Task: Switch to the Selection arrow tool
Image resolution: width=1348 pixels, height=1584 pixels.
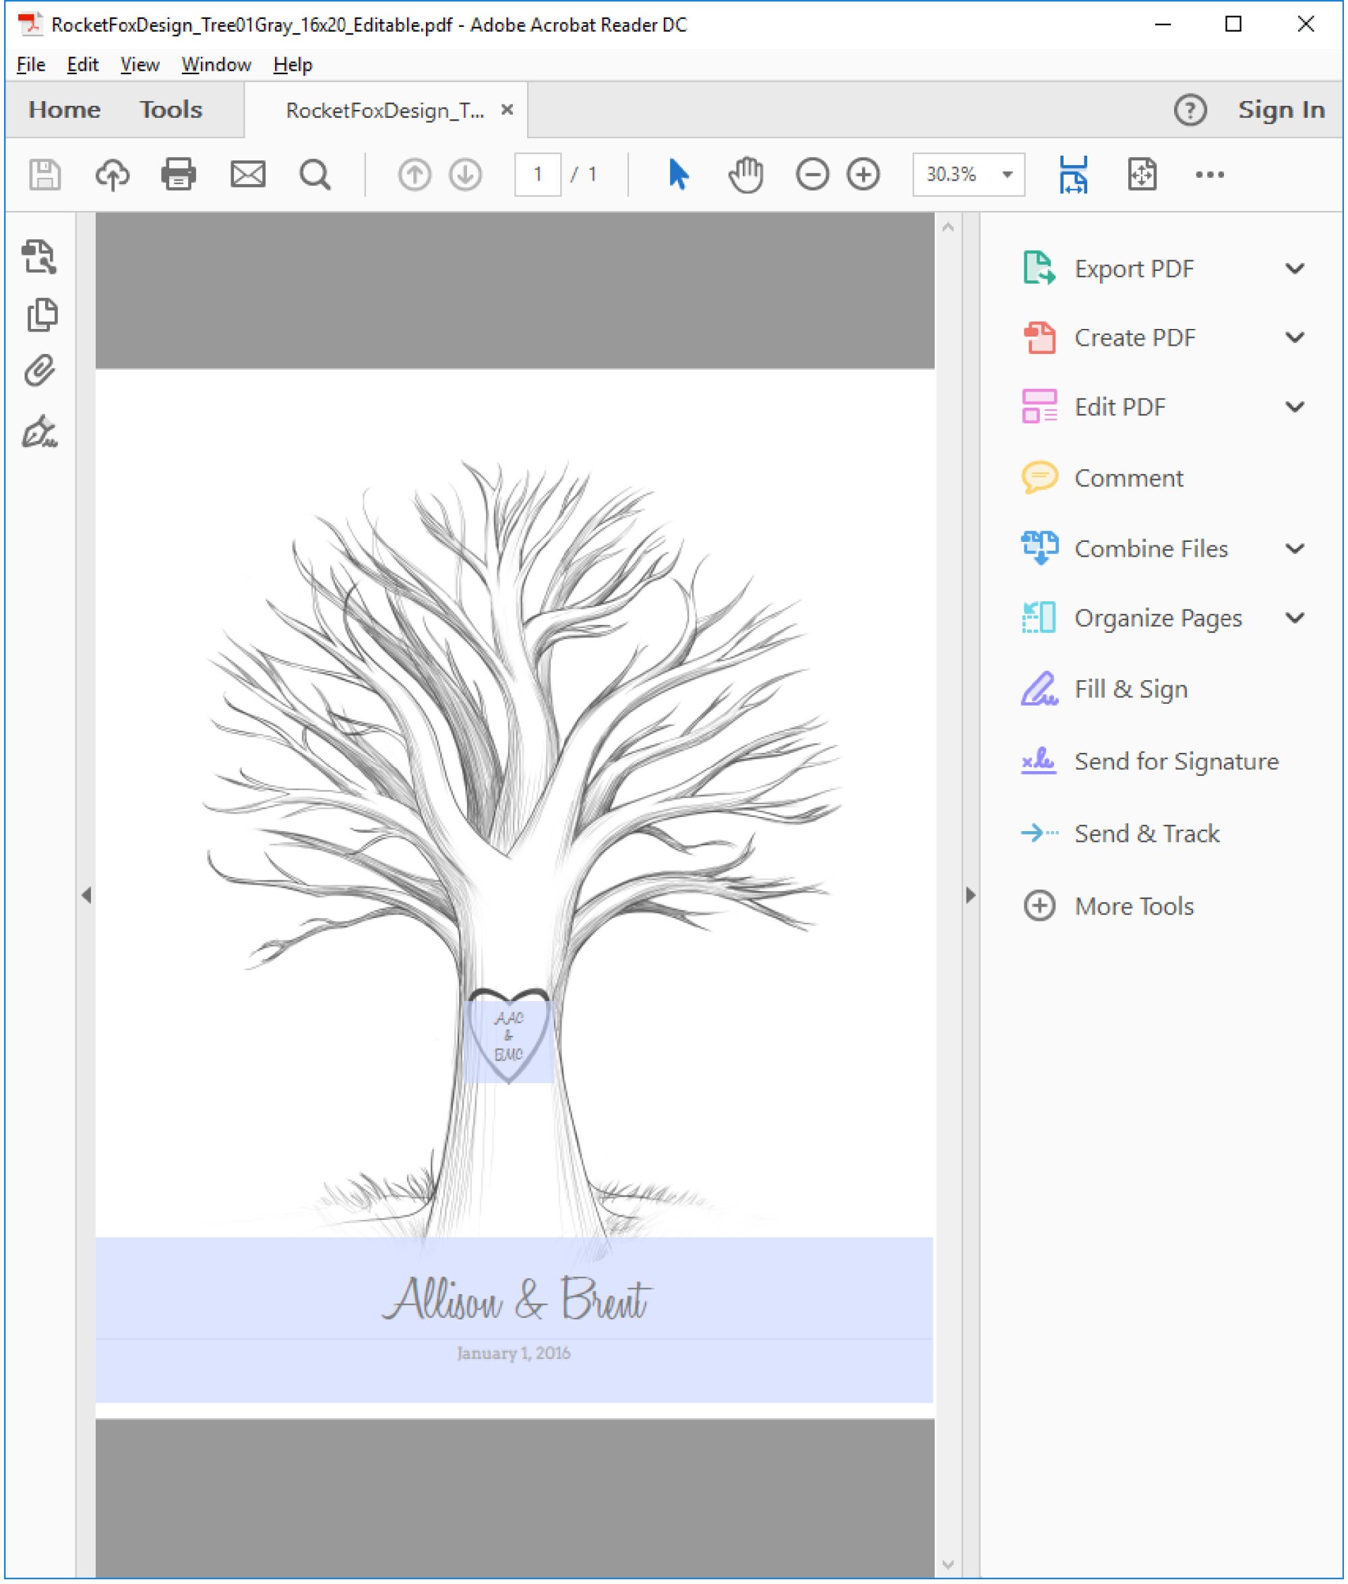Action: click(677, 174)
